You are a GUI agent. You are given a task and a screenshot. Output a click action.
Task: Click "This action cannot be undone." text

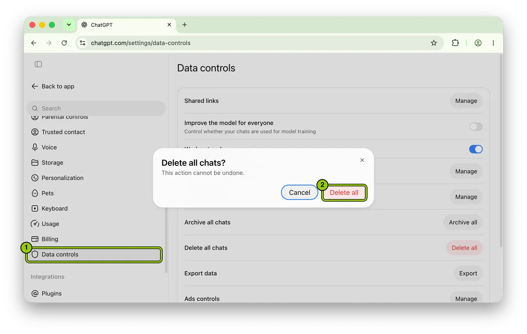[x=203, y=173]
